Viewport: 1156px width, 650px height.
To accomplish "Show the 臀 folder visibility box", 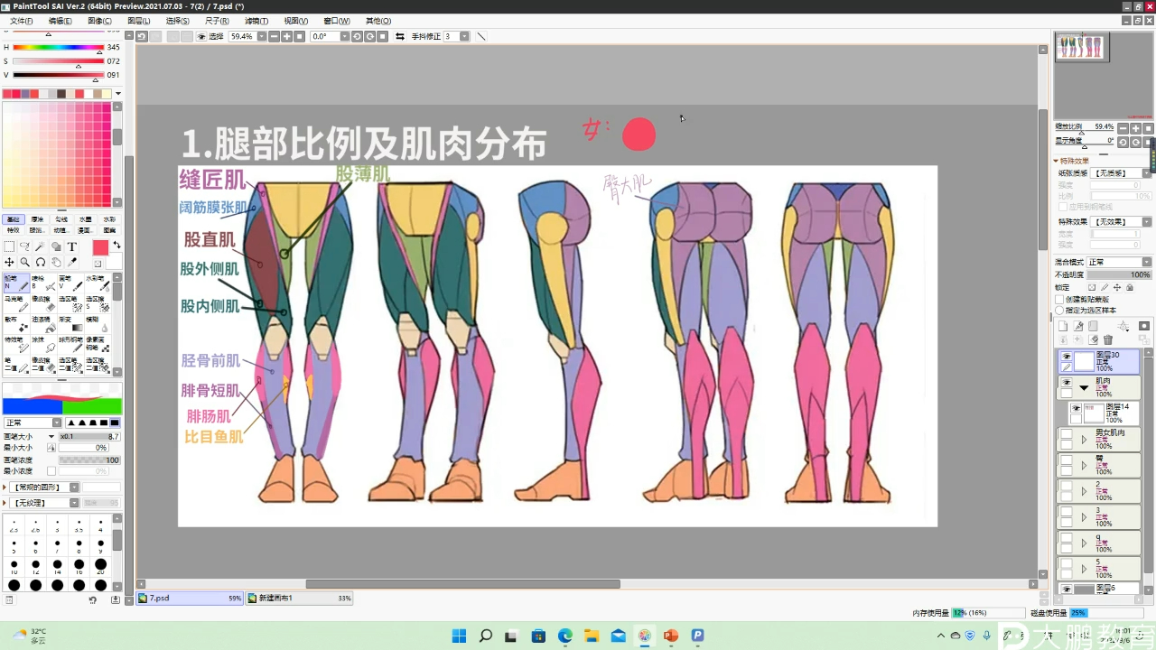I will (1067, 460).
